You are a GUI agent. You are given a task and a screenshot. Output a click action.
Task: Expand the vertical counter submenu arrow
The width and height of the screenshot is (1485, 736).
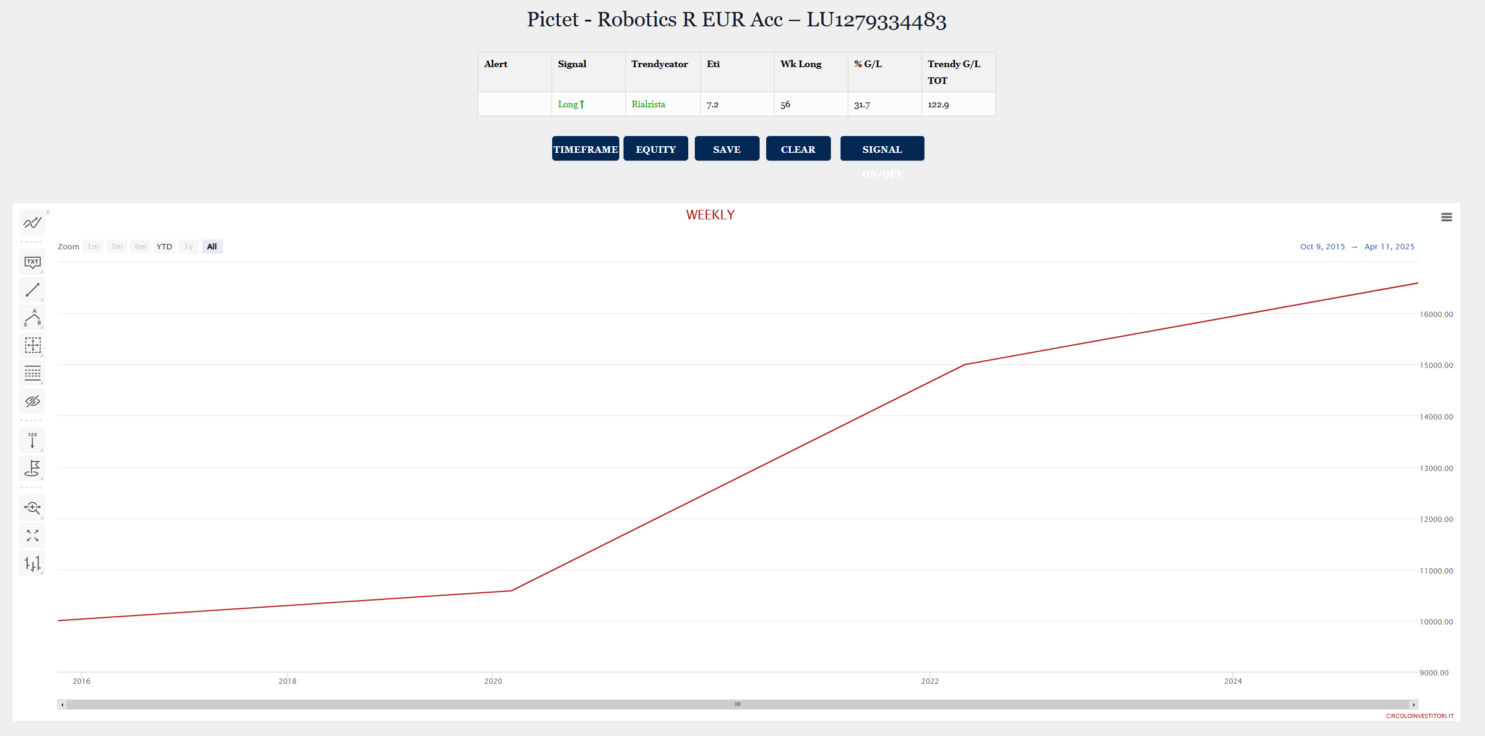(x=41, y=450)
